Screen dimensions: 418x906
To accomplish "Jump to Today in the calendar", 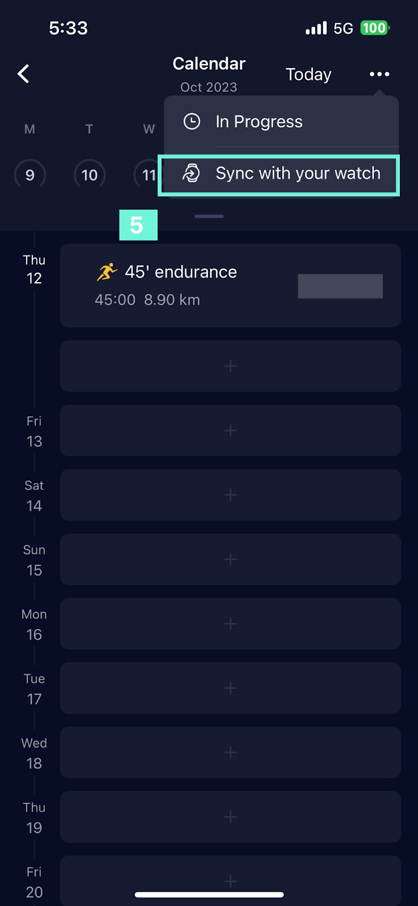I will (308, 74).
